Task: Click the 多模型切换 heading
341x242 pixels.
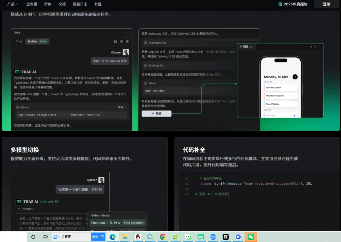Action: tap(25, 150)
